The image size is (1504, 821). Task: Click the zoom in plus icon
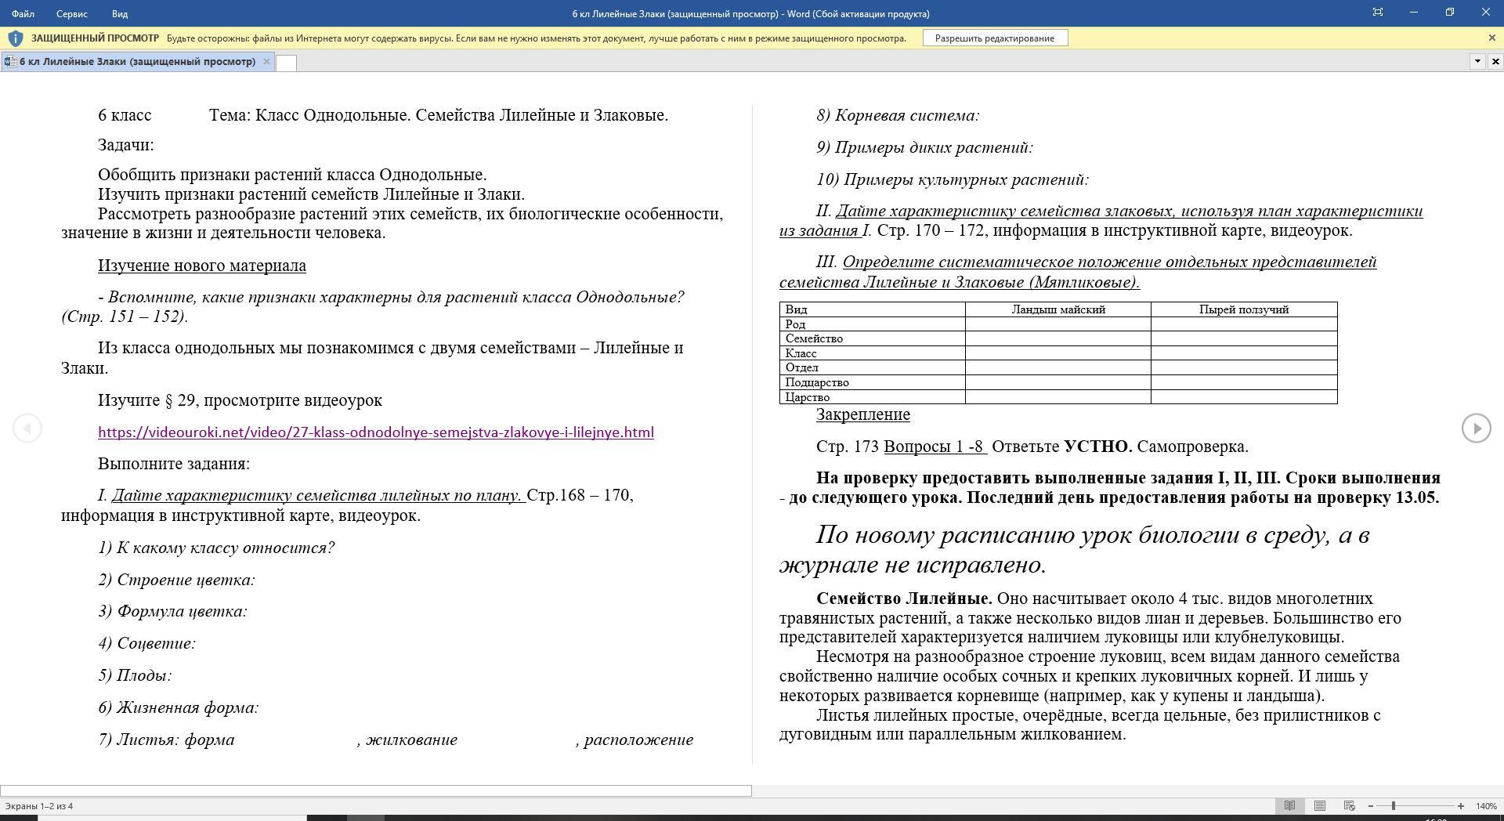1461,806
